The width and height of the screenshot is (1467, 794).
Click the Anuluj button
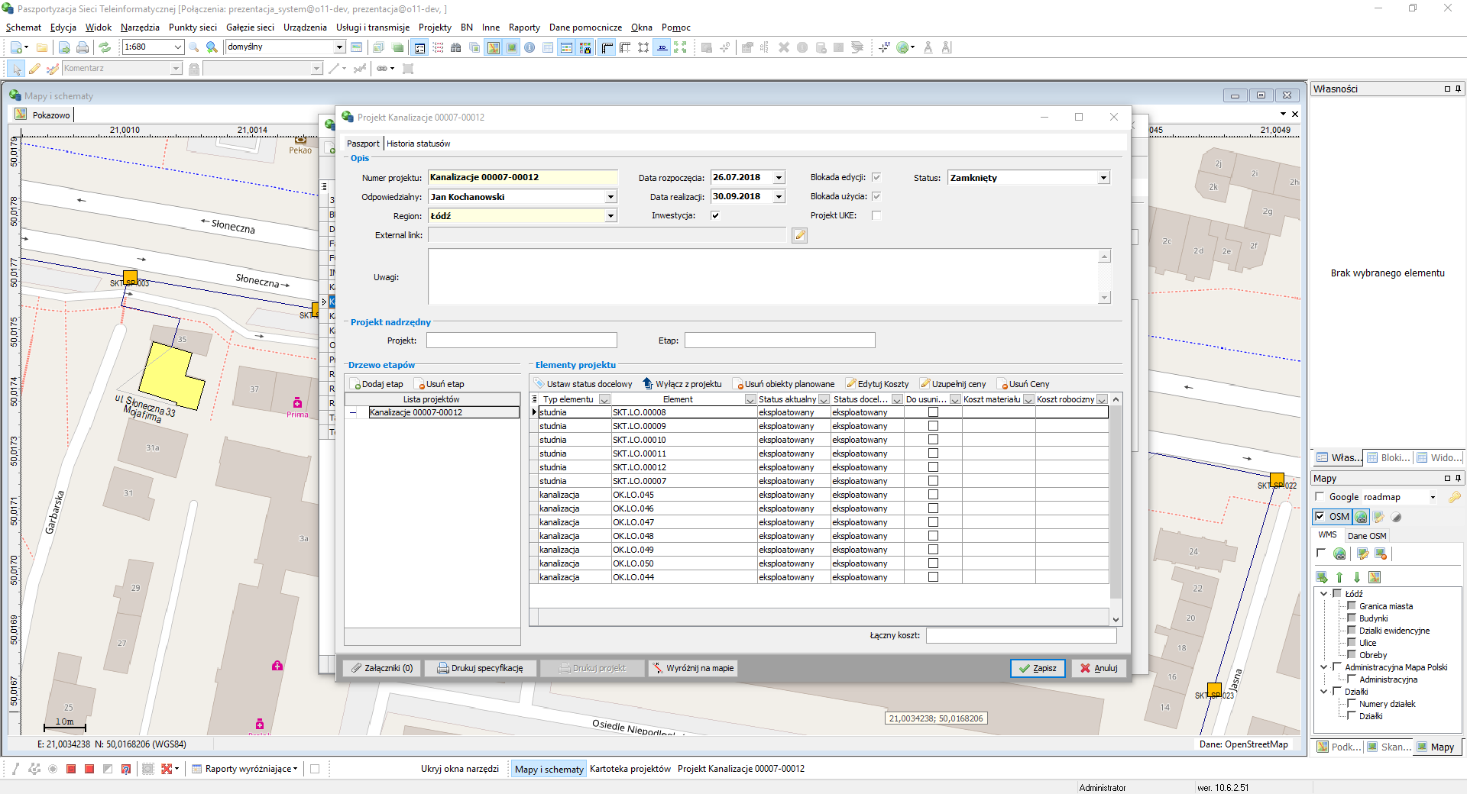coord(1099,668)
